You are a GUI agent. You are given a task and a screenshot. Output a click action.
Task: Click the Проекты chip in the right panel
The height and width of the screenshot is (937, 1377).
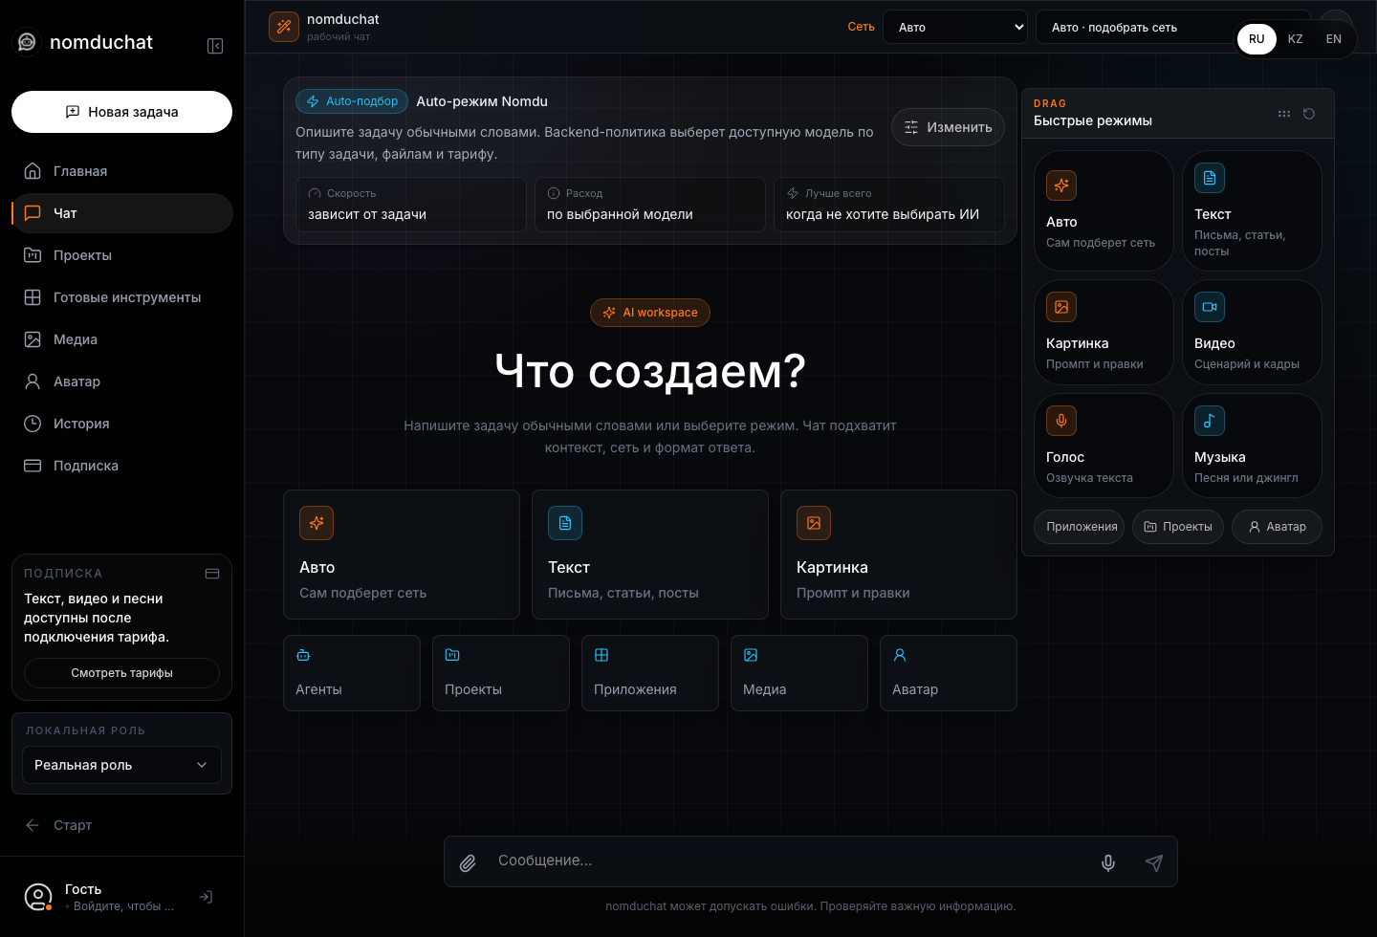pyautogui.click(x=1178, y=527)
